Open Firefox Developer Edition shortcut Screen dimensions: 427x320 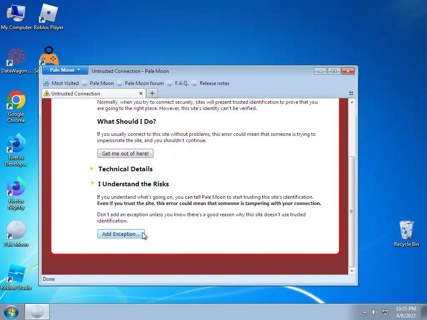coord(16,150)
